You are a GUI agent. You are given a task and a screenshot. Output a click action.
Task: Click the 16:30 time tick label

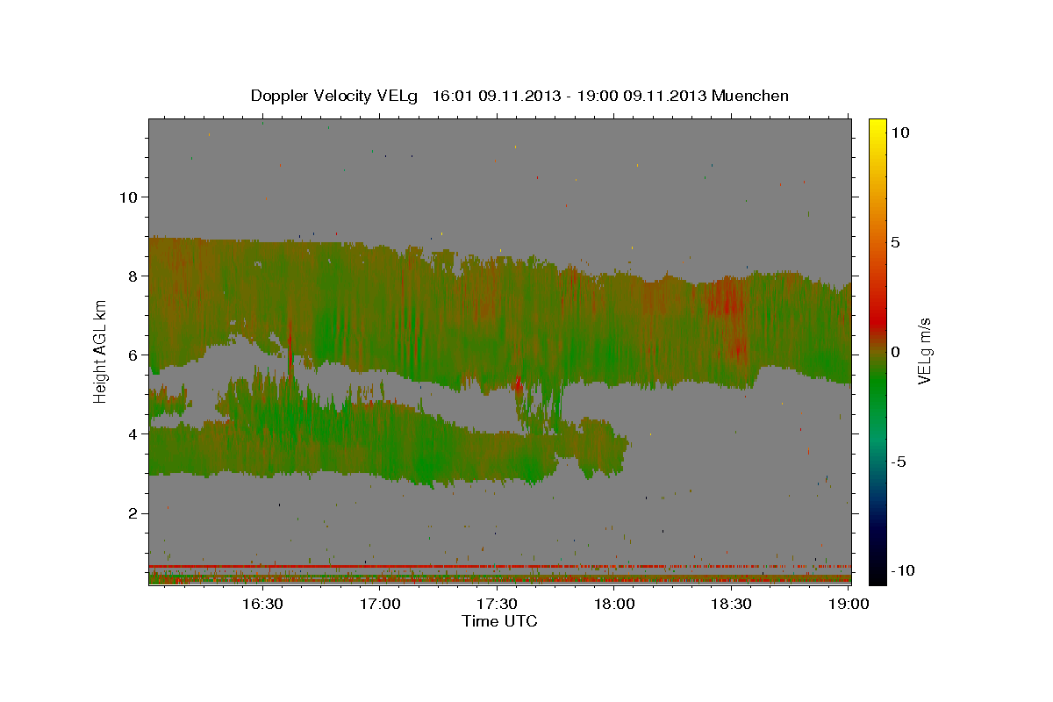[262, 604]
